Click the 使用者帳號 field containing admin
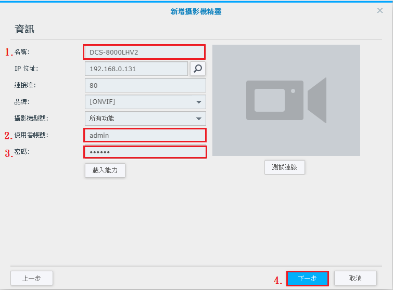This screenshot has height=290, width=393. [x=145, y=135]
